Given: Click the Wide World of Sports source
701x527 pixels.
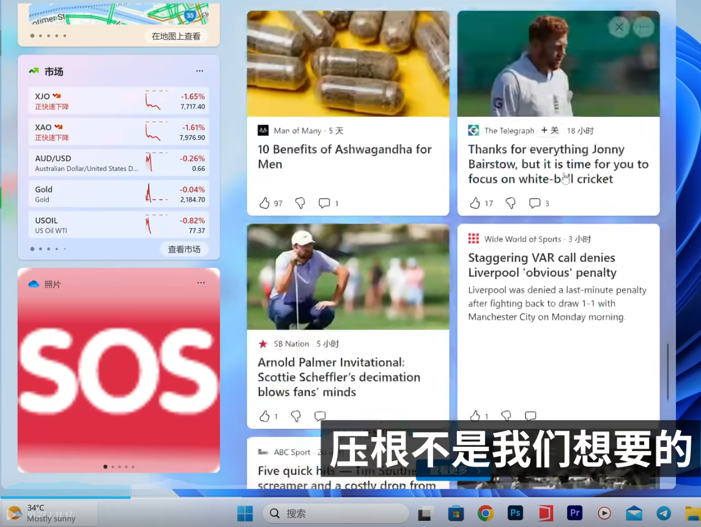Looking at the screenshot, I should (x=522, y=239).
